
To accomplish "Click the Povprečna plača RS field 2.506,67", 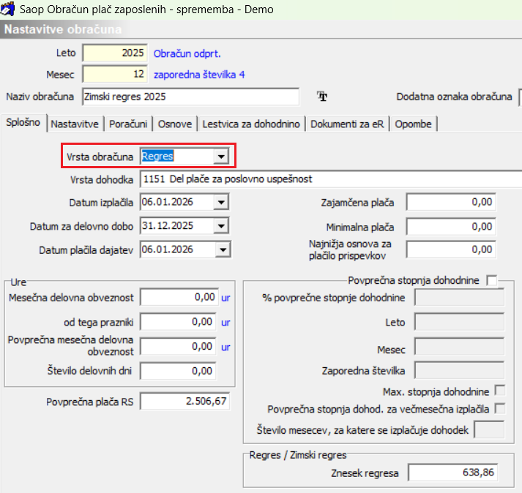I will pyautogui.click(x=184, y=401).
